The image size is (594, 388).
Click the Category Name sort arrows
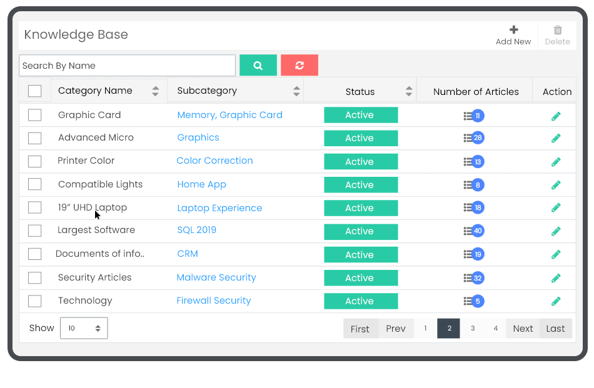coord(155,90)
